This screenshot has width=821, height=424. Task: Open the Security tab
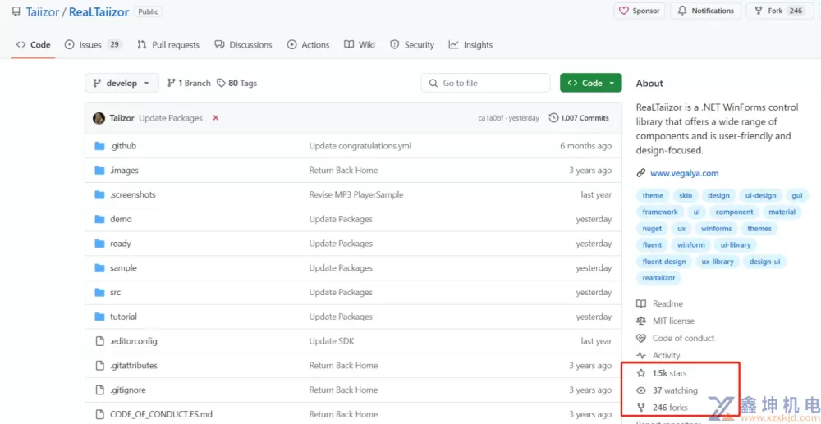[412, 45]
